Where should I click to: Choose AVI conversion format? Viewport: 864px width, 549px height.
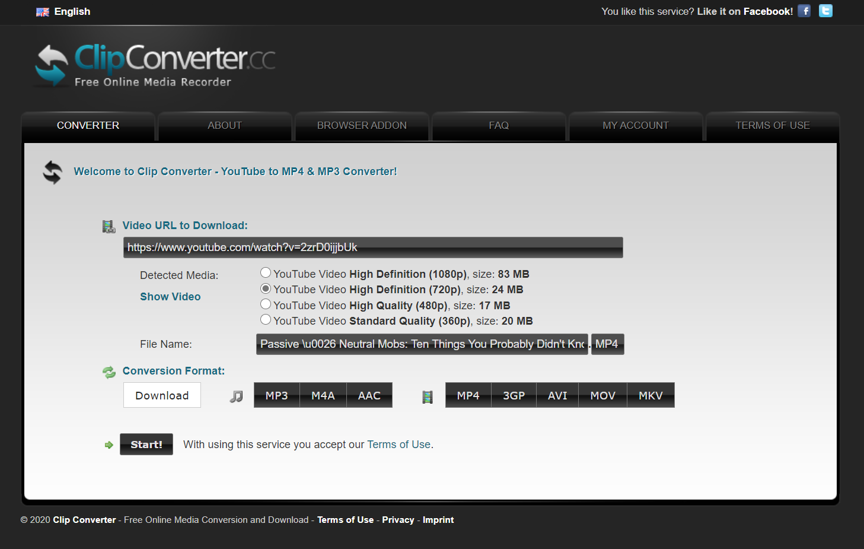pyautogui.click(x=557, y=395)
